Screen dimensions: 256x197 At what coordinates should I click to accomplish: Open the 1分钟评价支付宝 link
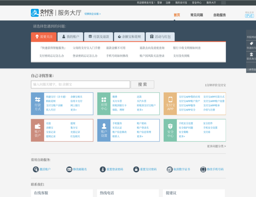click(215, 85)
